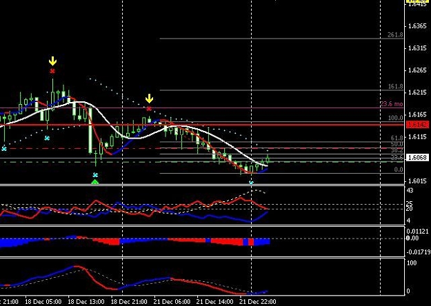This screenshot has height=306, width=431.
Task: Click the 1.6315 price scale value
Action: point(417,48)
